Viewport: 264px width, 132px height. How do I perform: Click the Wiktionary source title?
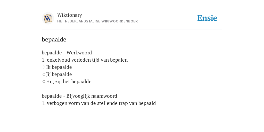70,15
